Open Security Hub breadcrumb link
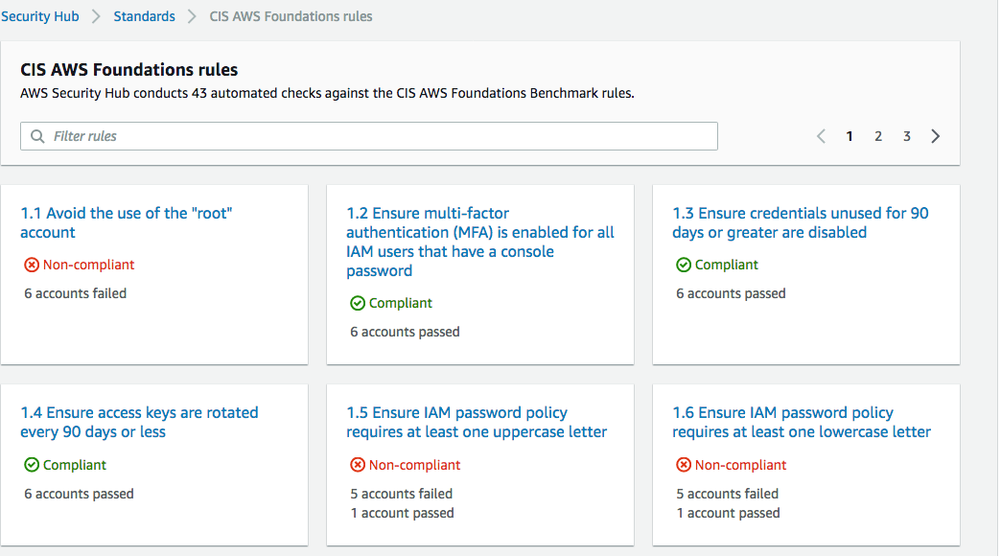 tap(39, 16)
